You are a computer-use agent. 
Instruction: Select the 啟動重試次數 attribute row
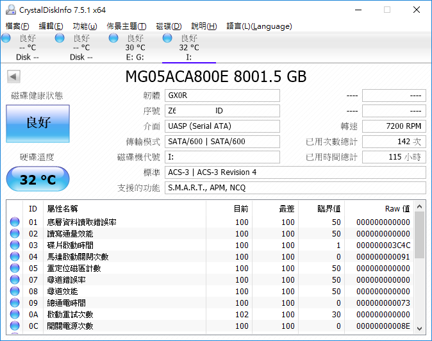[210, 315]
